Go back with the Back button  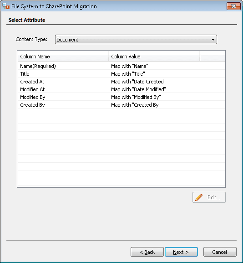click(x=147, y=252)
